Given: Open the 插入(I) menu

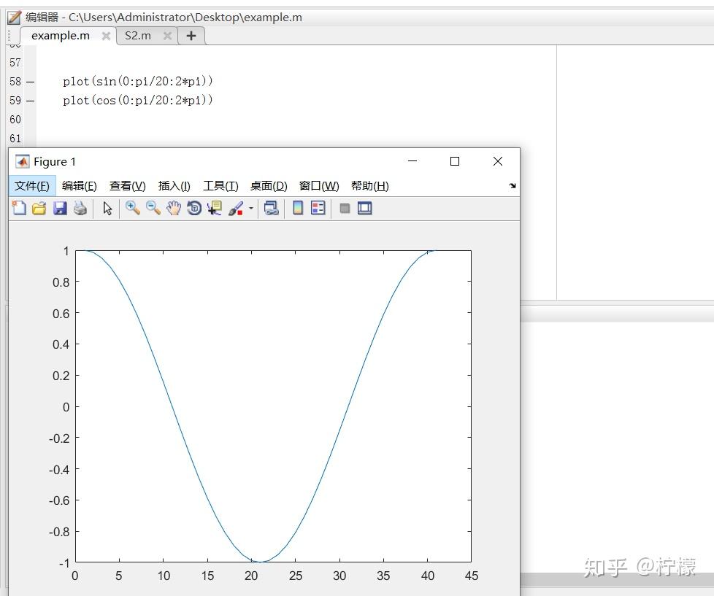Looking at the screenshot, I should 174,185.
